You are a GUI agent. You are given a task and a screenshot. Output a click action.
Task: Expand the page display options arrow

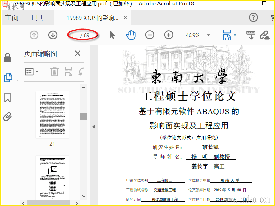click(235, 35)
